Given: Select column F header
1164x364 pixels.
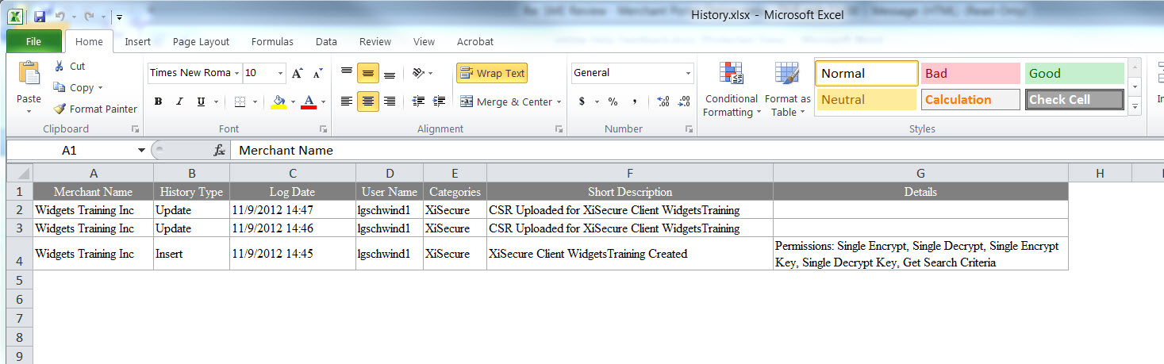Looking at the screenshot, I should click(x=629, y=173).
